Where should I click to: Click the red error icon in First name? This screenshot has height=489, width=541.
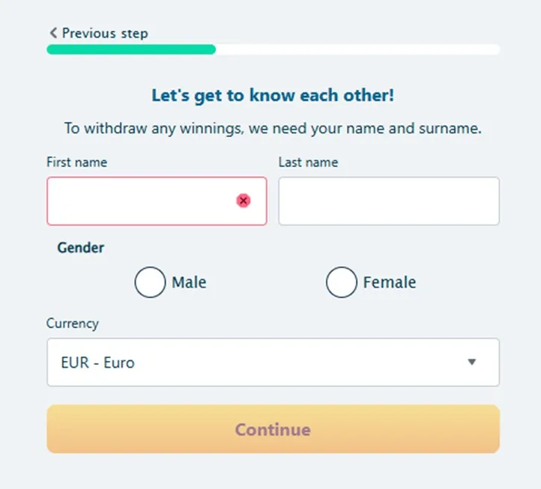244,201
